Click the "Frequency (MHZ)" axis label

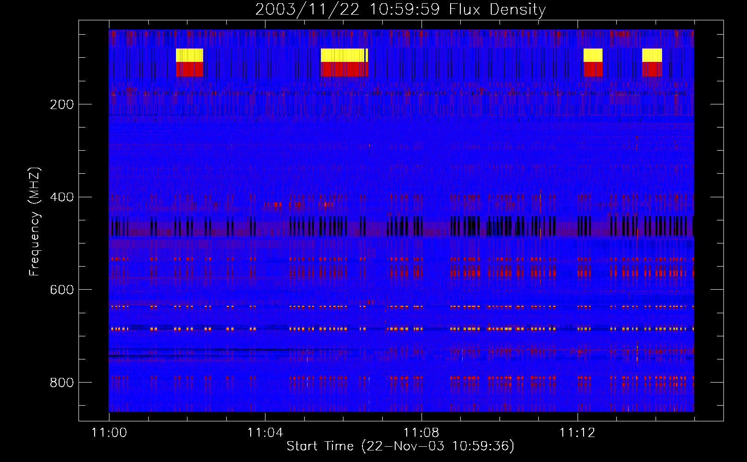click(35, 221)
